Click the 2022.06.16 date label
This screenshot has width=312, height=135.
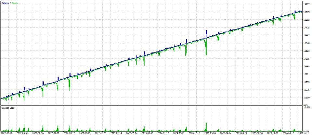[x=38, y=133]
